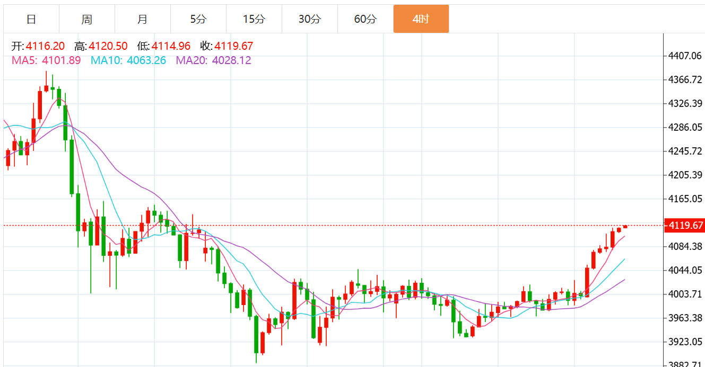
Task: Click the MA5 indicator value label
Action: click(46, 60)
